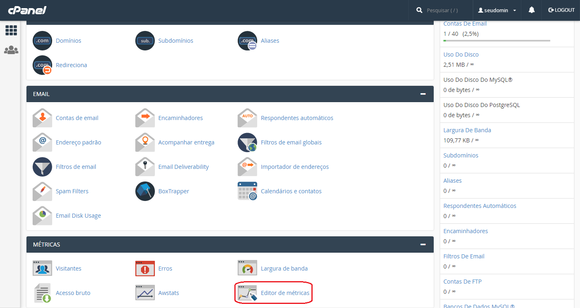Click the cPanel logo
This screenshot has height=308, width=580.
coord(27,10)
